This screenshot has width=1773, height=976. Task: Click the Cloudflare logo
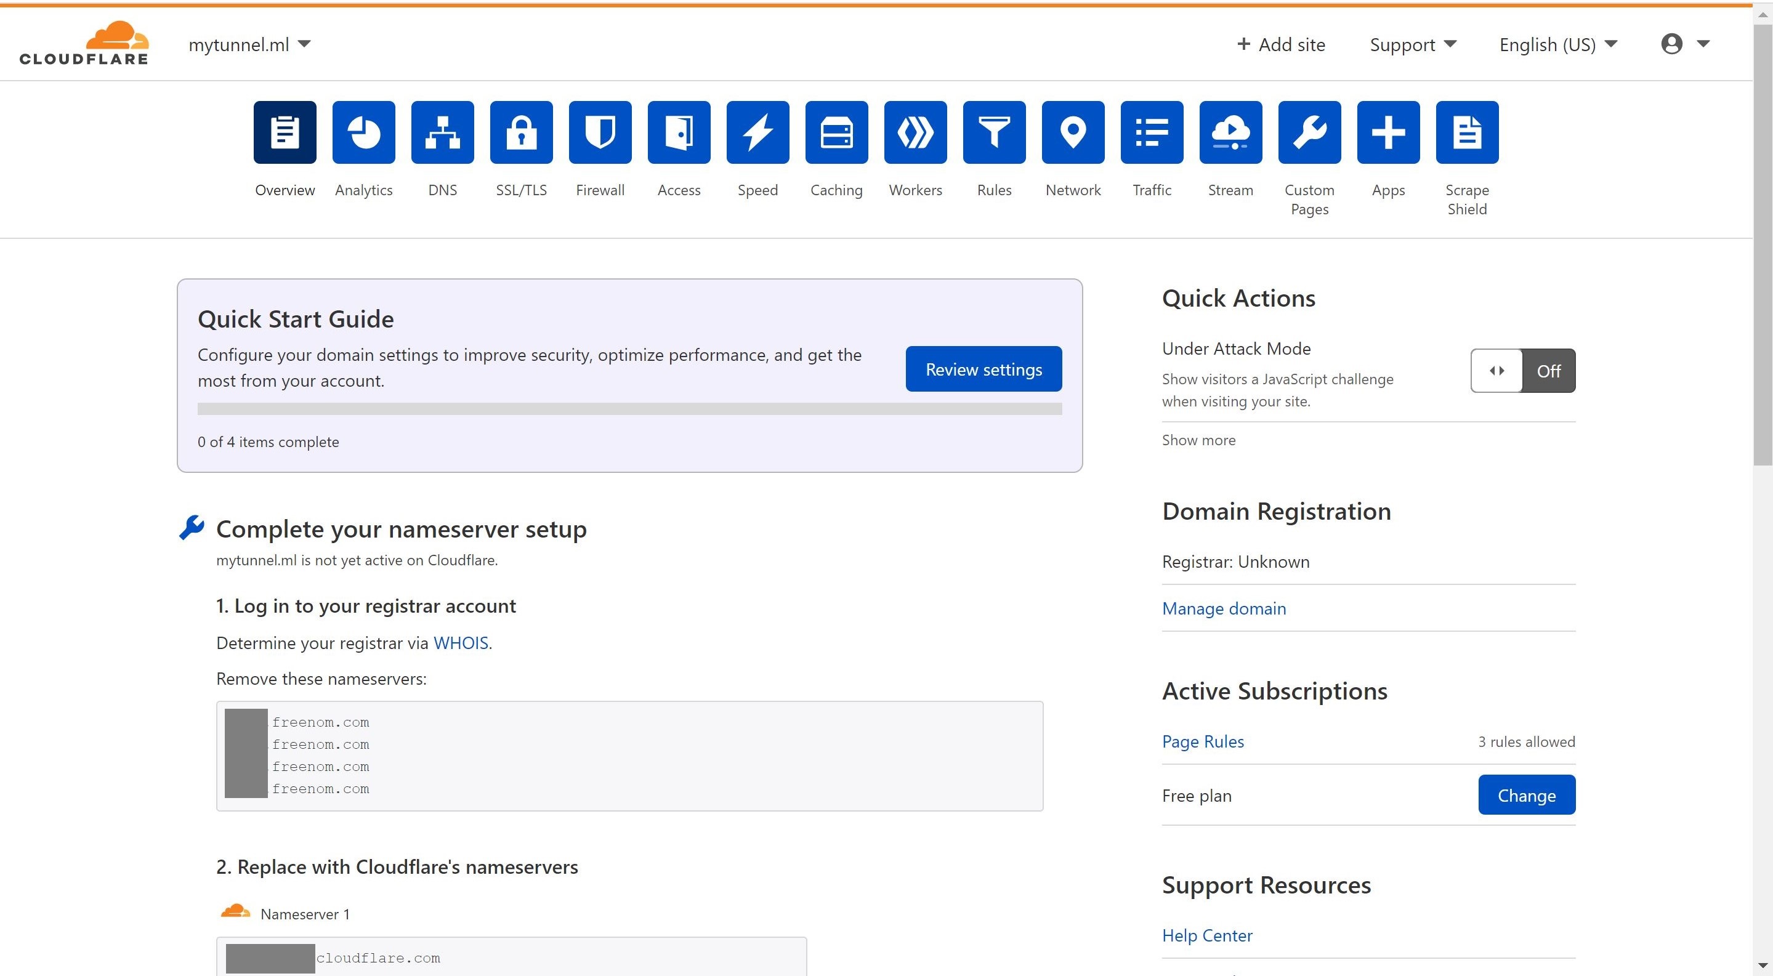pos(84,43)
